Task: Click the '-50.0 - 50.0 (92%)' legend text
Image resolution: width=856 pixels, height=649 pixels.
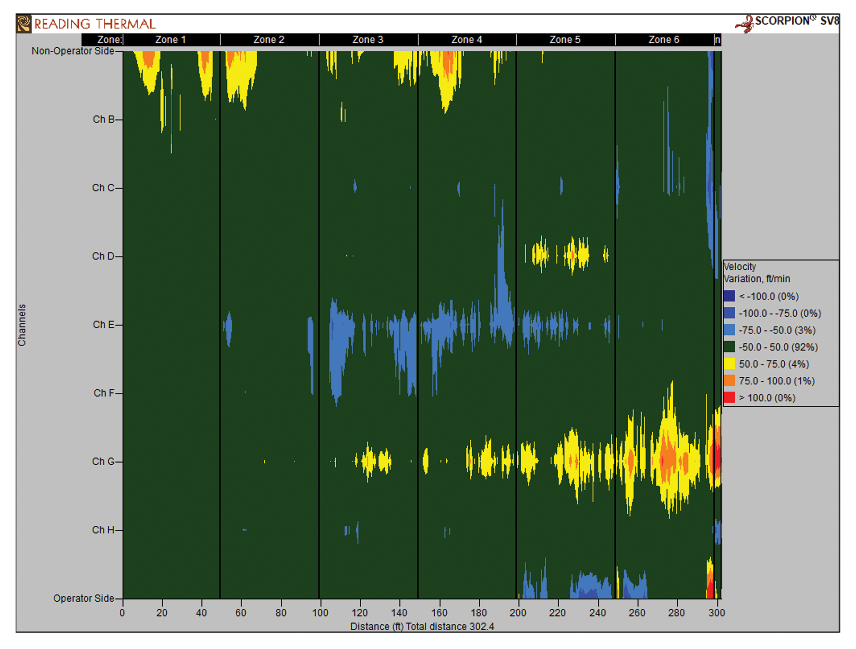Action: (778, 347)
